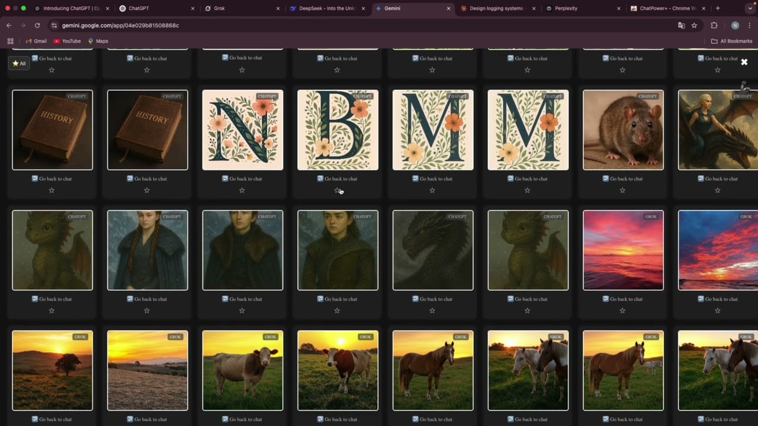The width and height of the screenshot is (758, 426).
Task: Star the floral letter N image
Action: tap(242, 190)
